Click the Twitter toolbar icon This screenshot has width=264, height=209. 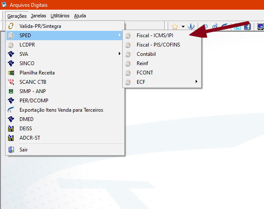pyautogui.click(x=238, y=27)
